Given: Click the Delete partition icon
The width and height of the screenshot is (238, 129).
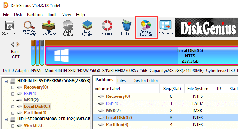Looking at the screenshot, I should click(x=127, y=28).
